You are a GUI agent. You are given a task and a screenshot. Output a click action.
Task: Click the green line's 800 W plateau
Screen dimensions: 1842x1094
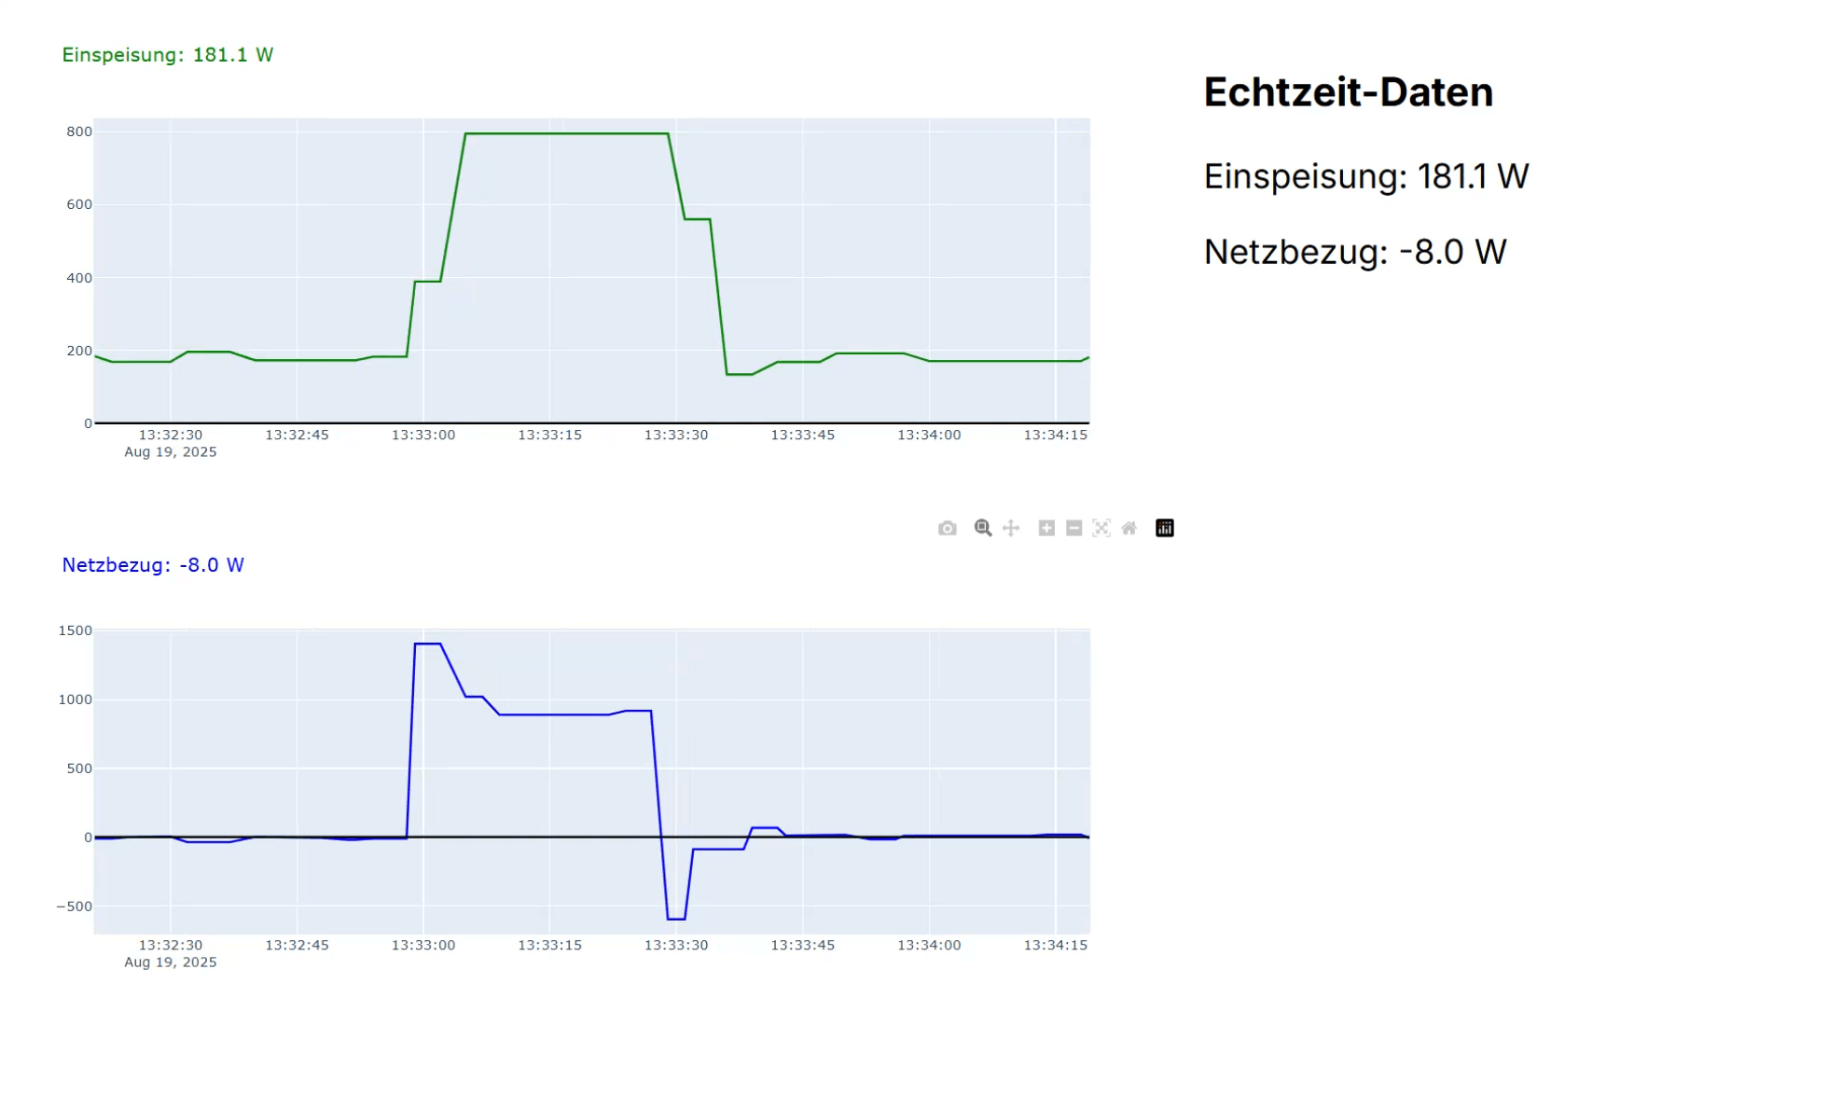[566, 133]
